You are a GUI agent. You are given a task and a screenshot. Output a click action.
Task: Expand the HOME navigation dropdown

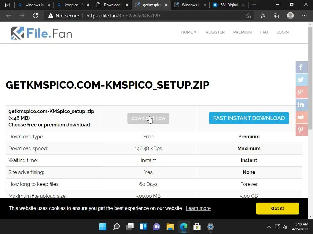tap(189, 32)
